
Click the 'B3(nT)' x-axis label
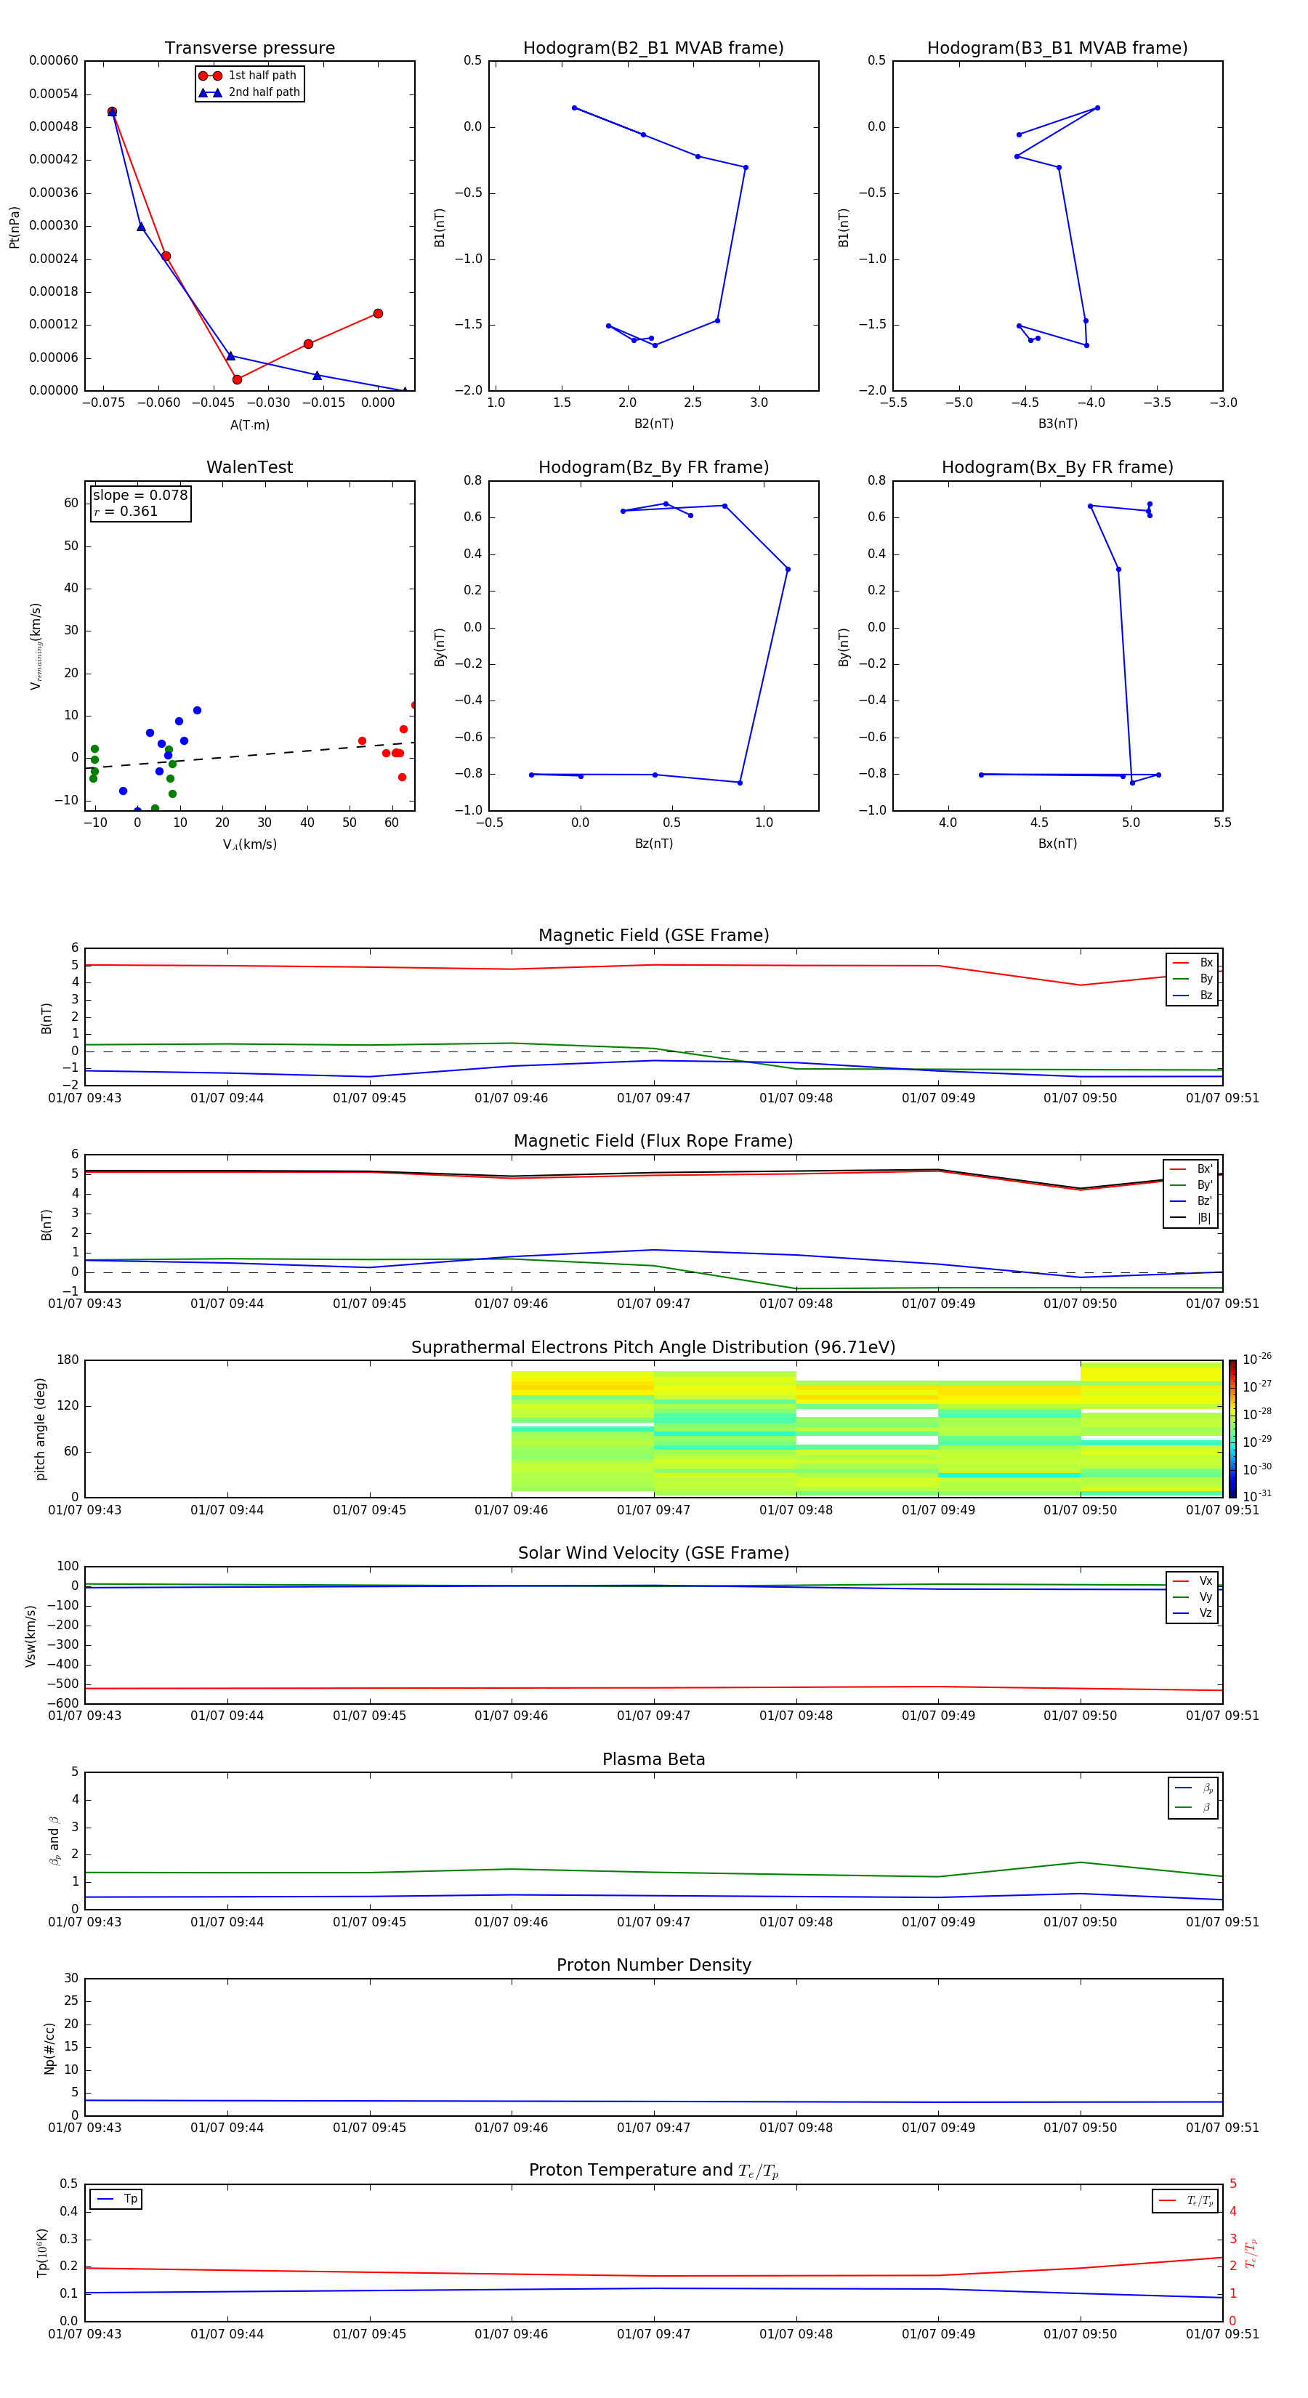point(1057,424)
